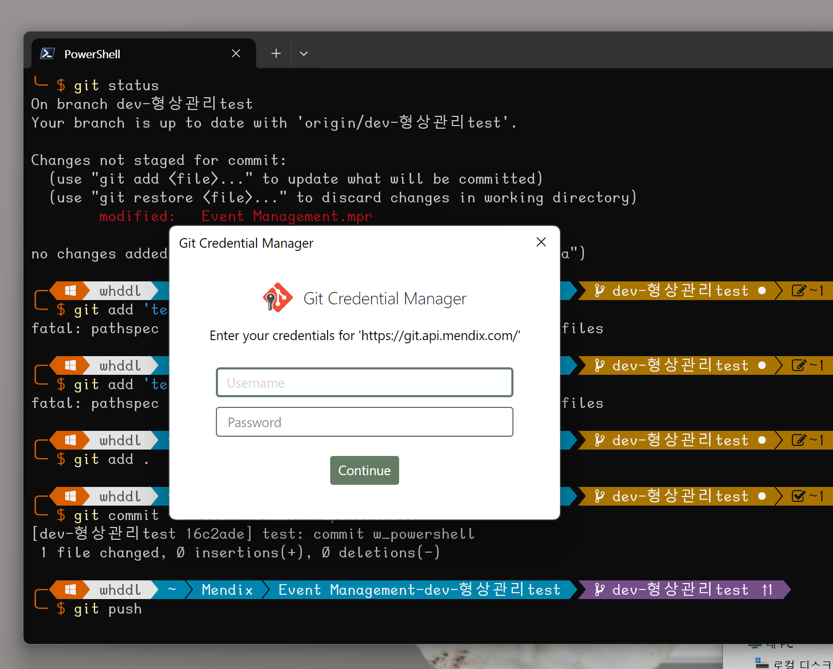833x669 pixels.
Task: Close the Git Credential Manager dialog
Action: (x=541, y=242)
